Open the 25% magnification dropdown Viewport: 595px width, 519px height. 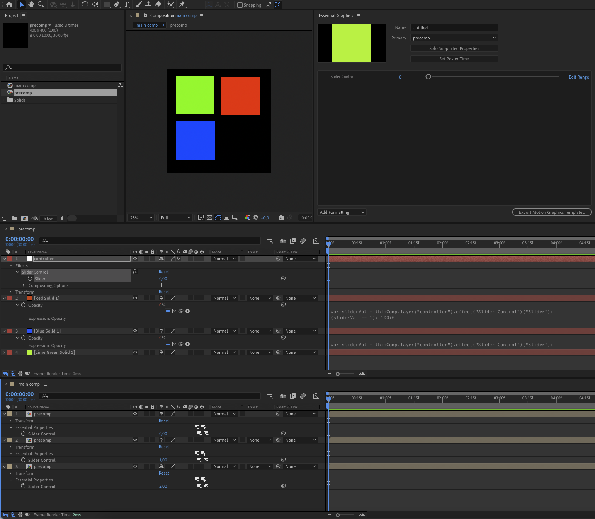coord(140,217)
